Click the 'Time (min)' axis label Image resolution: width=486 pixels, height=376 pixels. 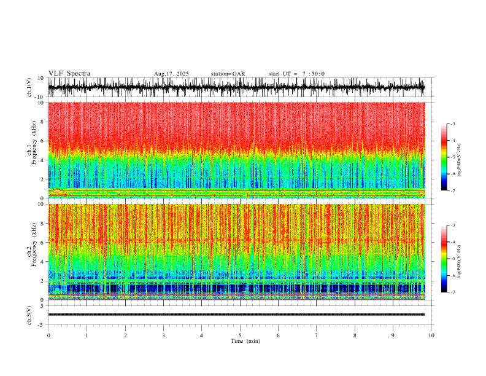245,341
